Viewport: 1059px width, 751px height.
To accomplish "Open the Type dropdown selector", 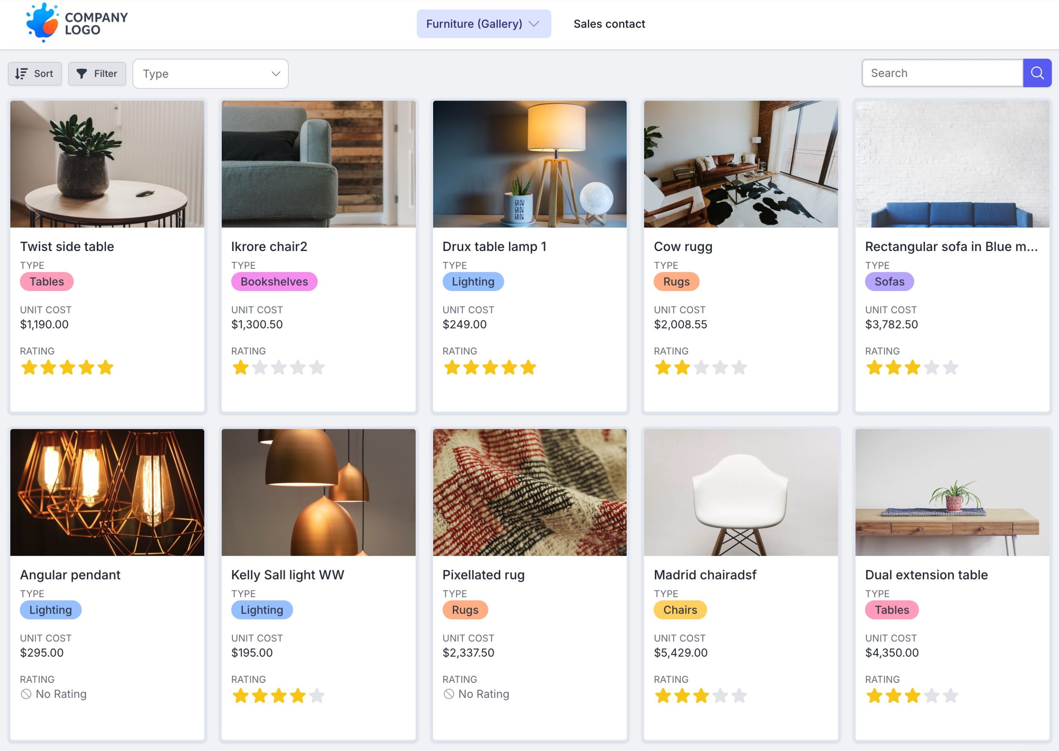I will coord(211,74).
